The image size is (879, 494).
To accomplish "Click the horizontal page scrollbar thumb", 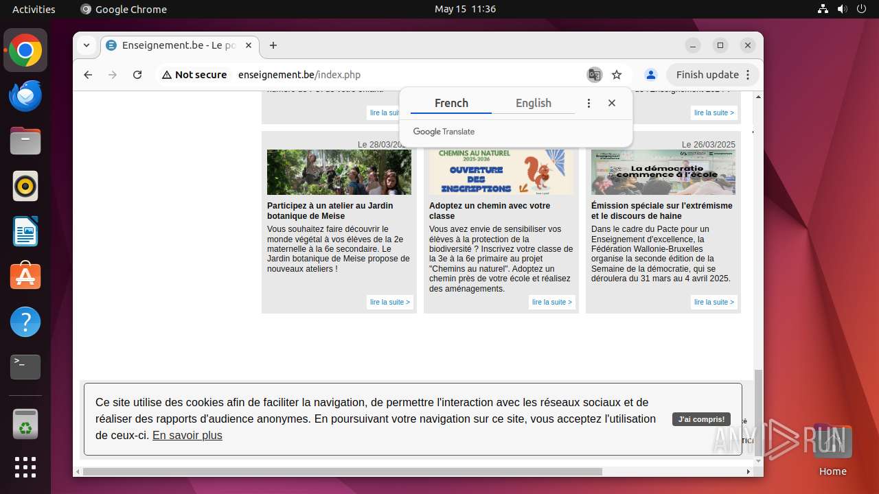I will click(x=343, y=471).
